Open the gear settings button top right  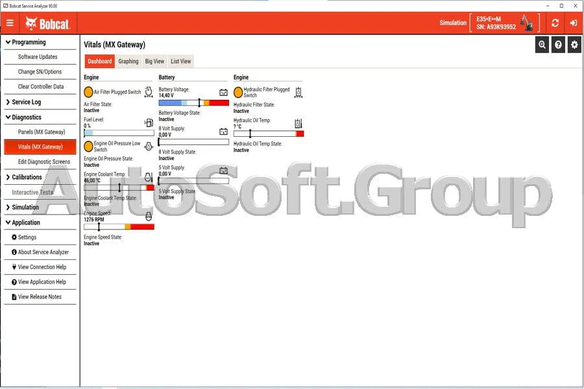[574, 45]
